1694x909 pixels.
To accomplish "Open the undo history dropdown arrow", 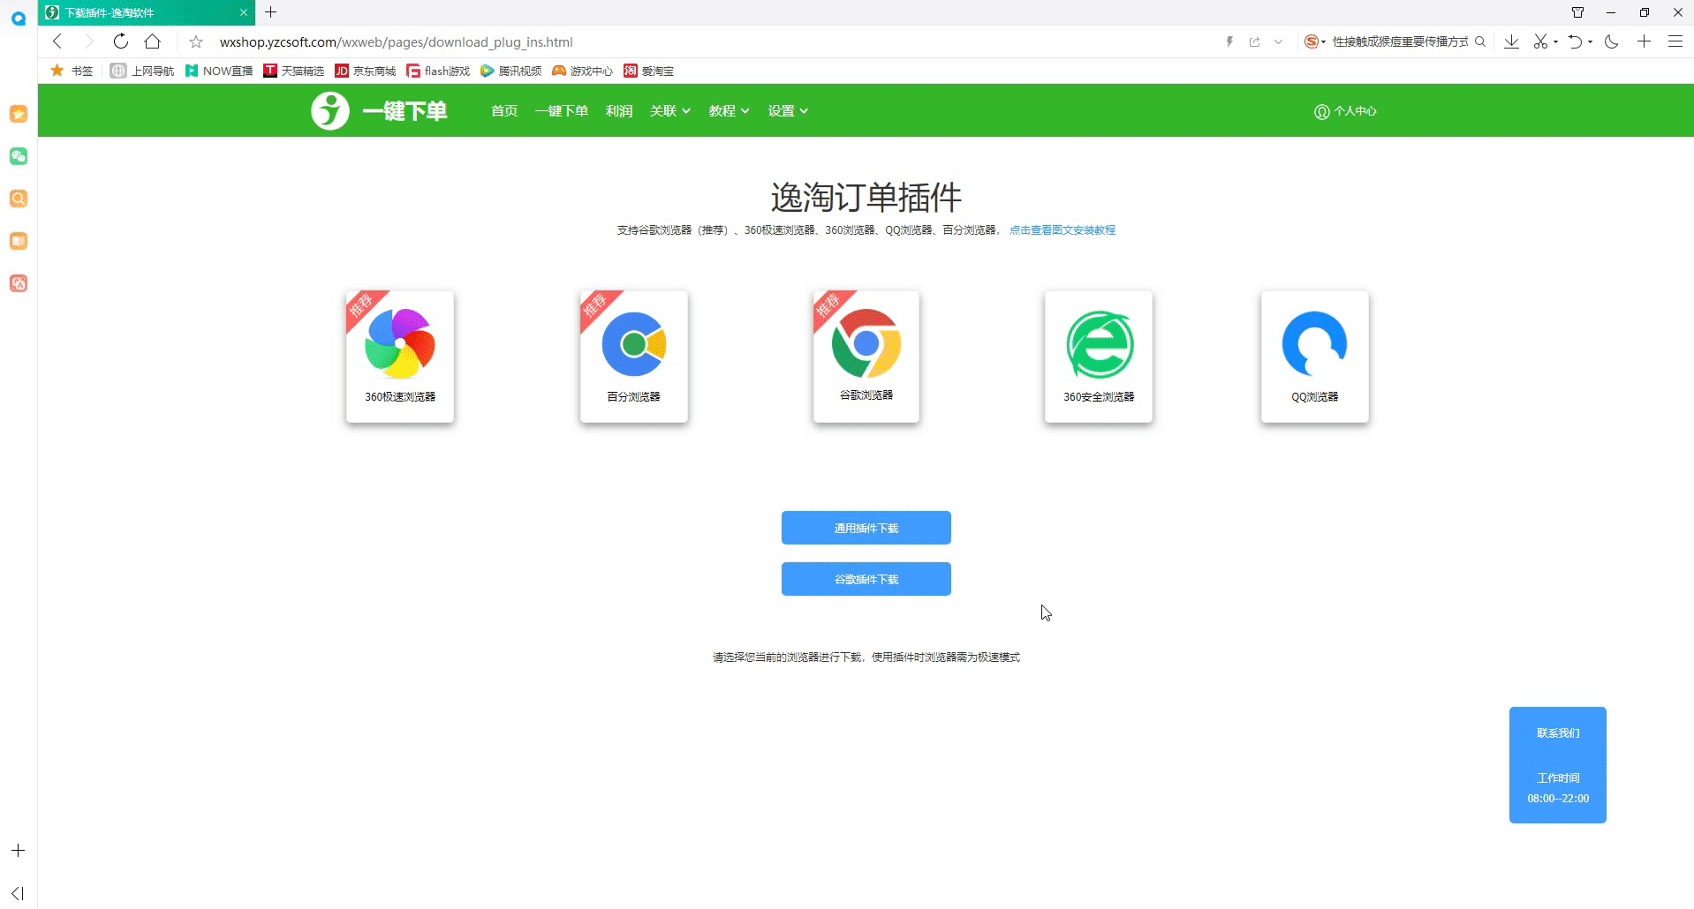I will pos(1590,41).
